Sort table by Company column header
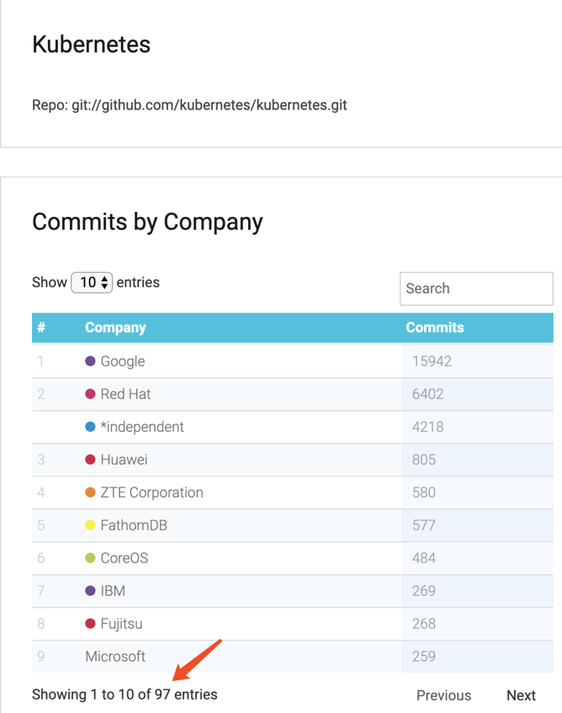 (115, 327)
